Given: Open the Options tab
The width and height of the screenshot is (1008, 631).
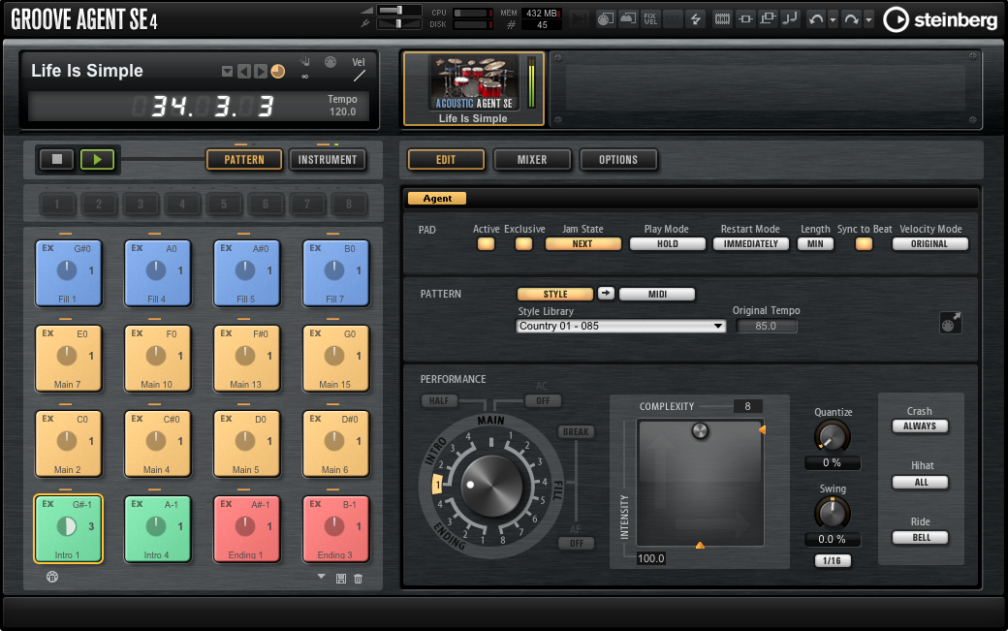Looking at the screenshot, I should [x=618, y=160].
